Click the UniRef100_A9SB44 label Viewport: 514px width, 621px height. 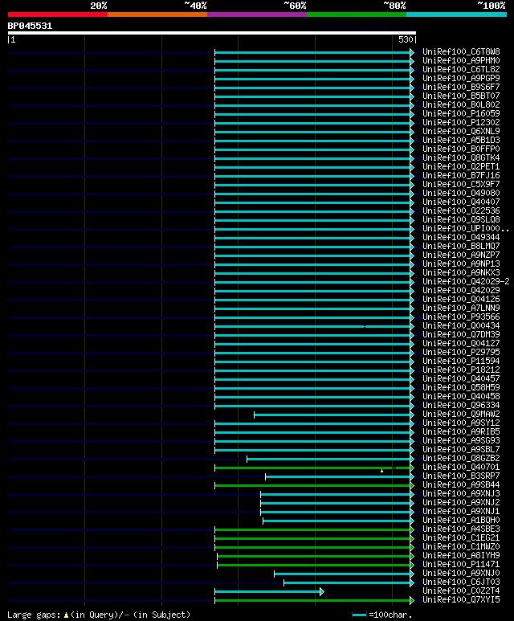click(461, 484)
